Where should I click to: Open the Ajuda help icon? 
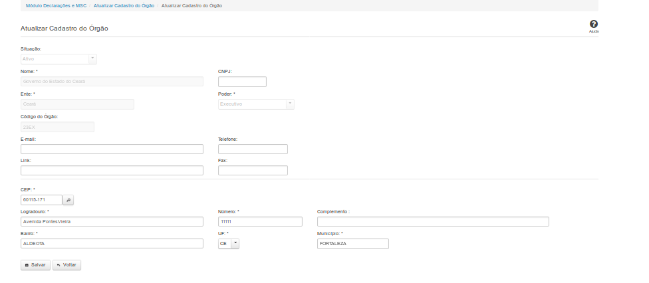click(x=593, y=25)
